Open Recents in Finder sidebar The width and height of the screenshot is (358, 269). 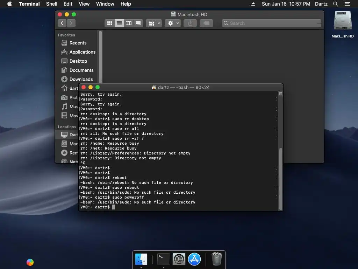point(78,43)
